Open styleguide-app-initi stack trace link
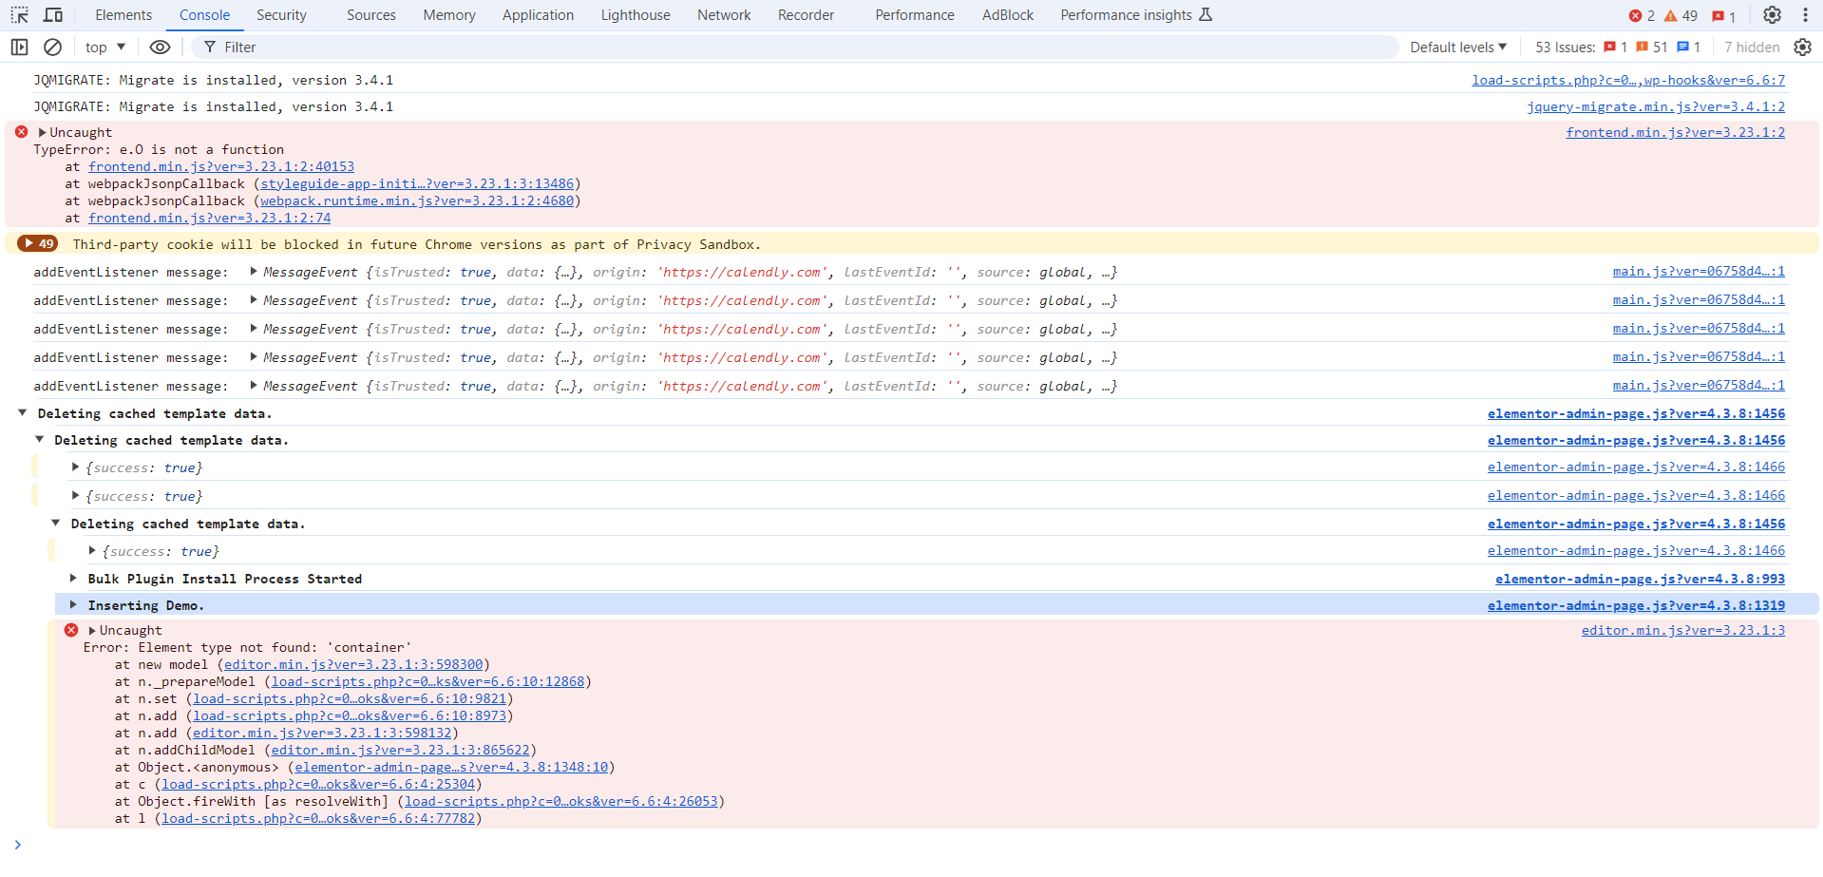Image resolution: width=1823 pixels, height=877 pixels. (417, 183)
